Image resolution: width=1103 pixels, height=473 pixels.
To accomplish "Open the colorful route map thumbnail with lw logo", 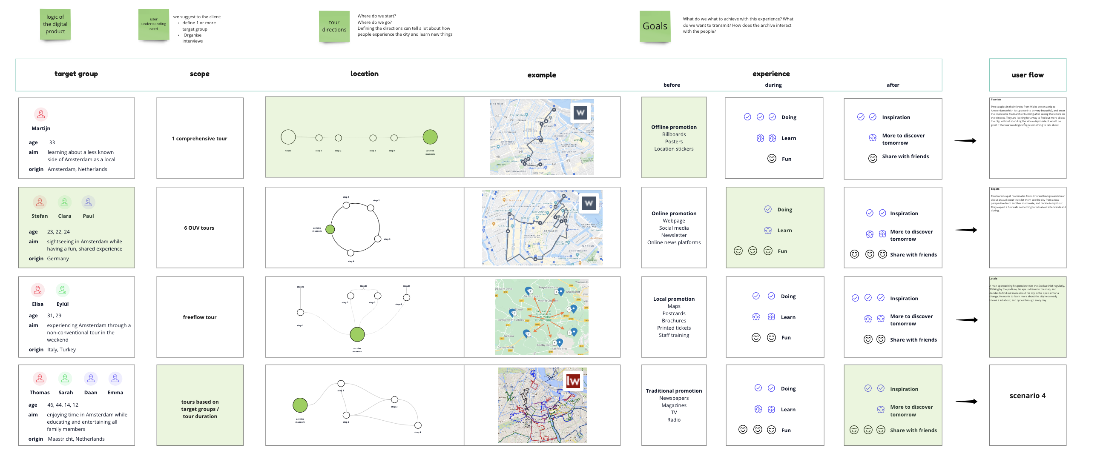I will (x=542, y=405).
